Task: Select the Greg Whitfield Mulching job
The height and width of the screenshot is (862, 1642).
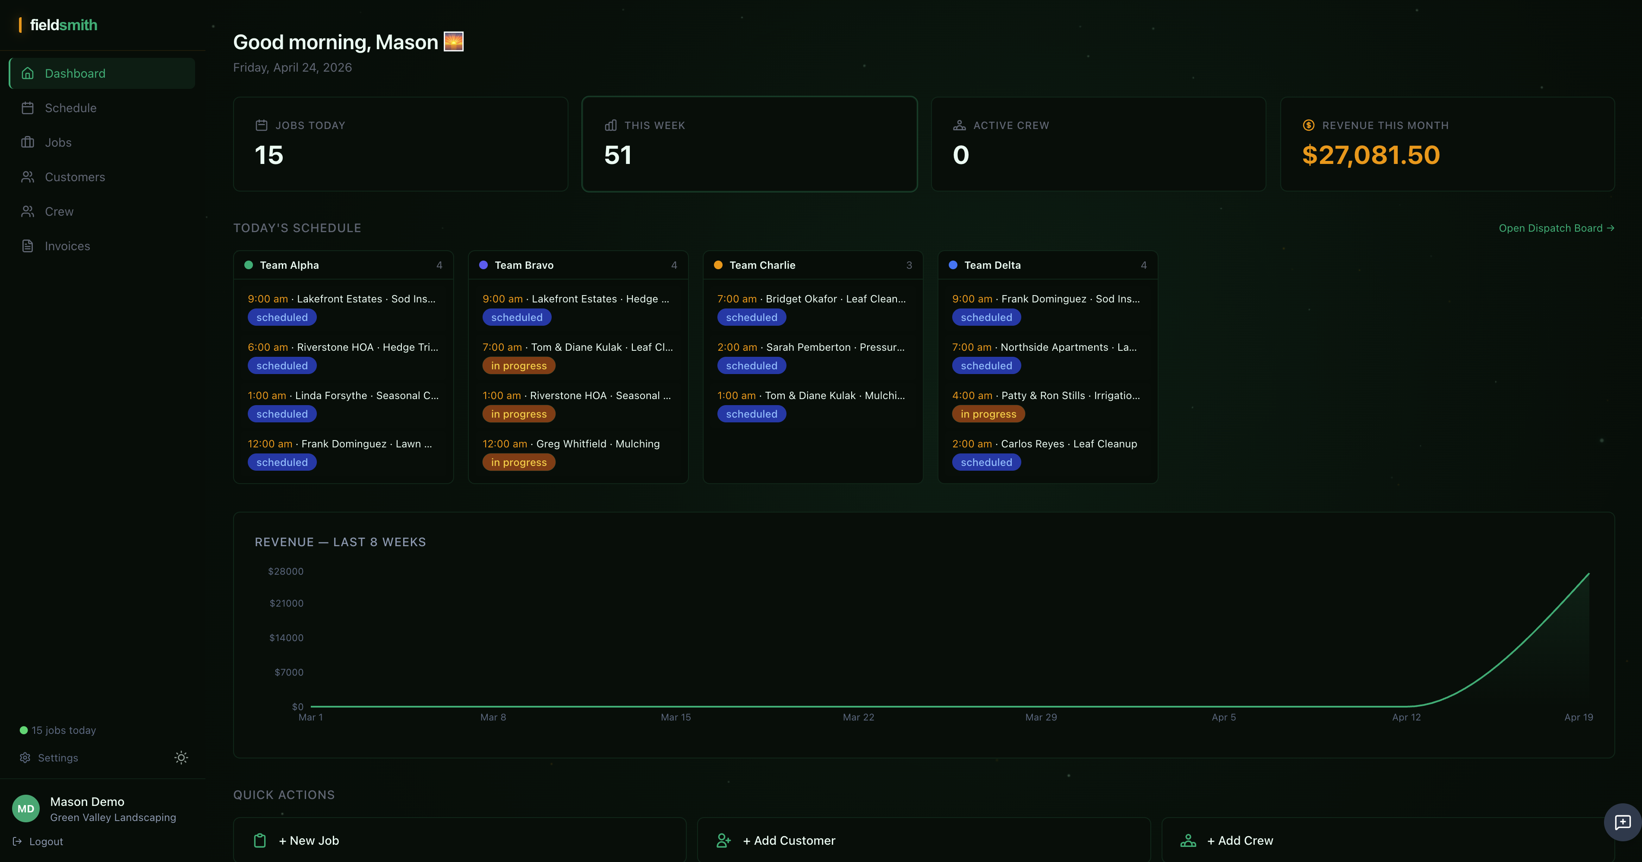Action: pyautogui.click(x=578, y=453)
